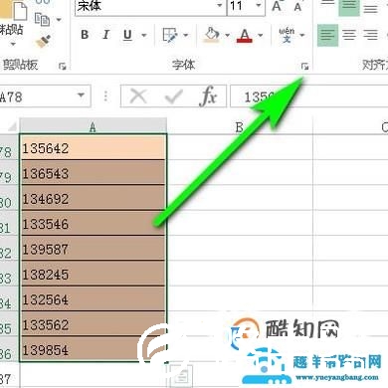Increase font size with large A
Viewport: 388px width, 388px height.
pos(277,6)
